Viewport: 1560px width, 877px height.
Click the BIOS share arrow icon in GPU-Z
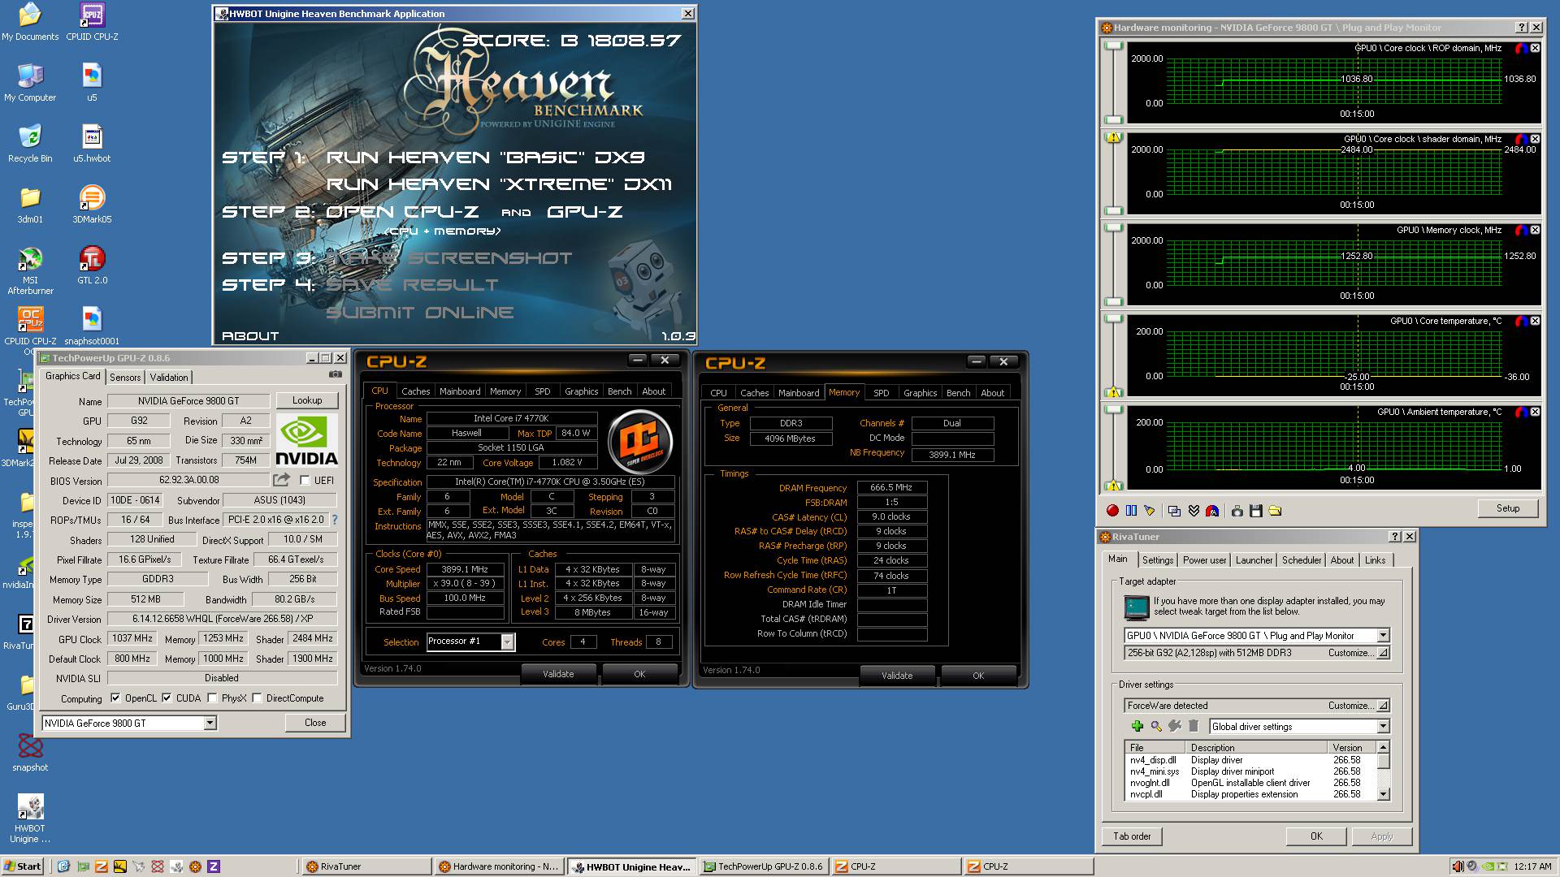pyautogui.click(x=281, y=480)
